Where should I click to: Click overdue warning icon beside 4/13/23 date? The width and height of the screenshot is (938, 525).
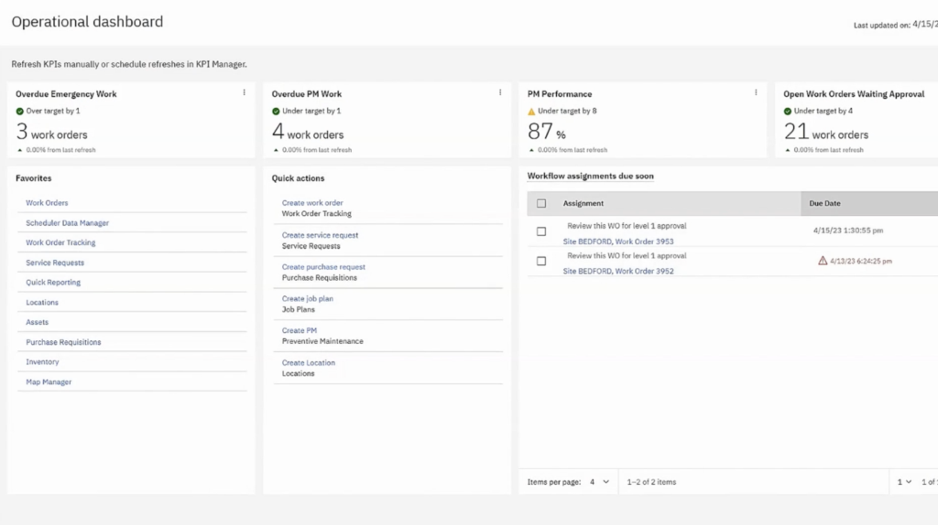(823, 261)
